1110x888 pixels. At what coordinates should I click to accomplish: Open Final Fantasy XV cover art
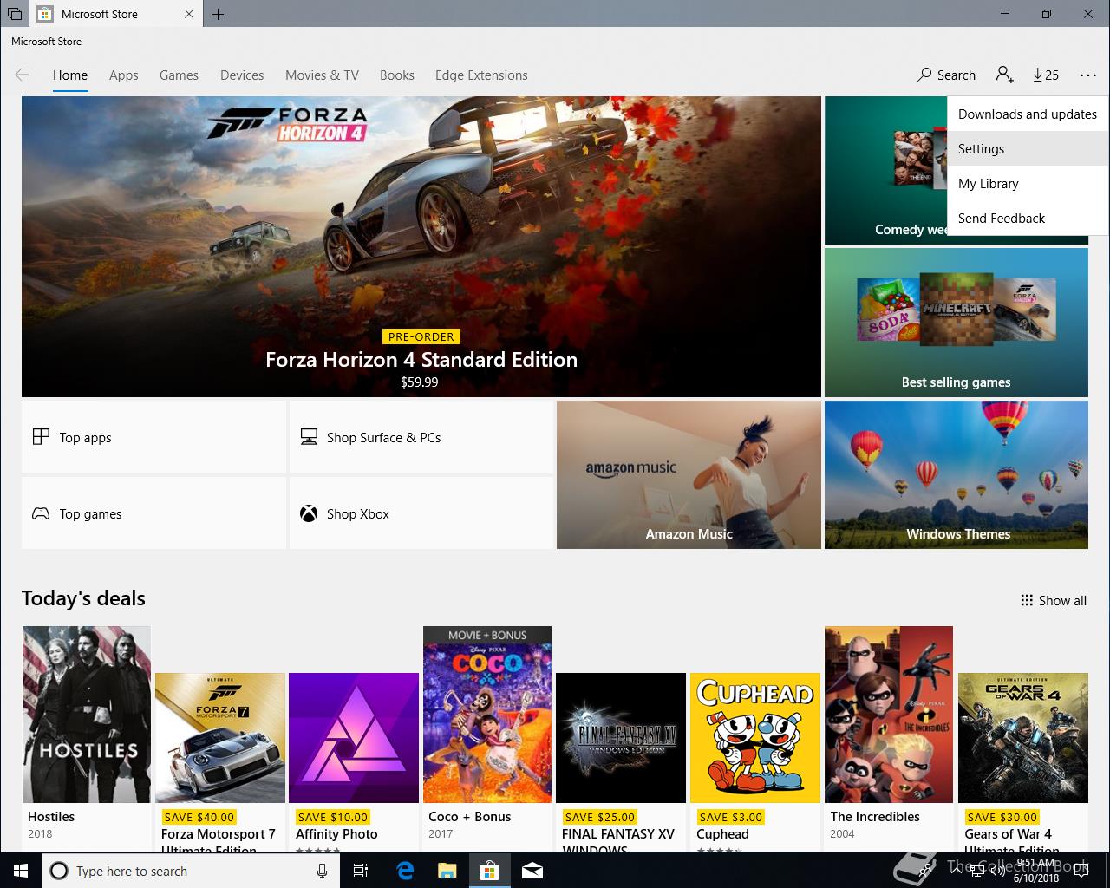pyautogui.click(x=621, y=738)
